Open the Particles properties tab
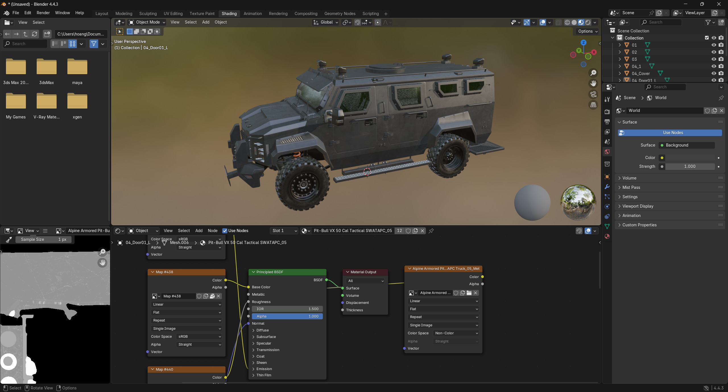 pos(607,197)
